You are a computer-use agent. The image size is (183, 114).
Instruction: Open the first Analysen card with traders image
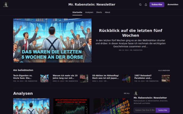pyautogui.click(x=31, y=106)
